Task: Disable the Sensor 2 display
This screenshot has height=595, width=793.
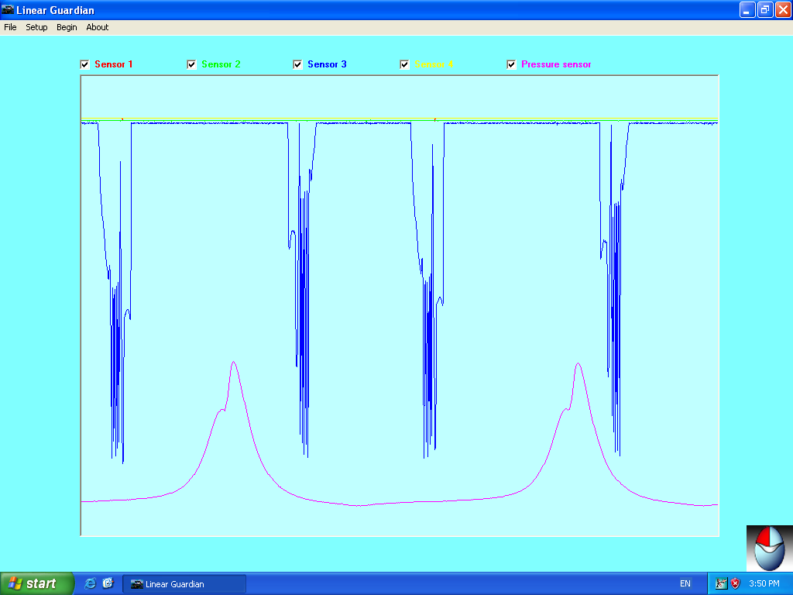Action: (x=191, y=64)
